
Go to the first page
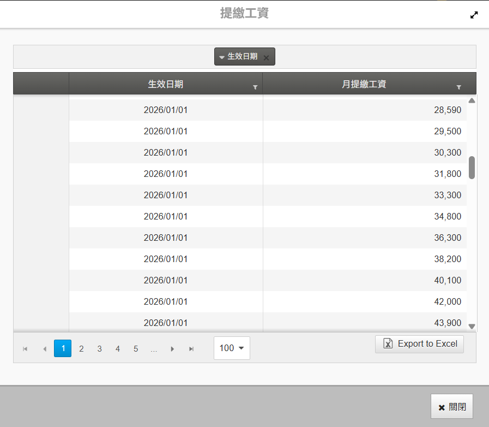coord(25,348)
